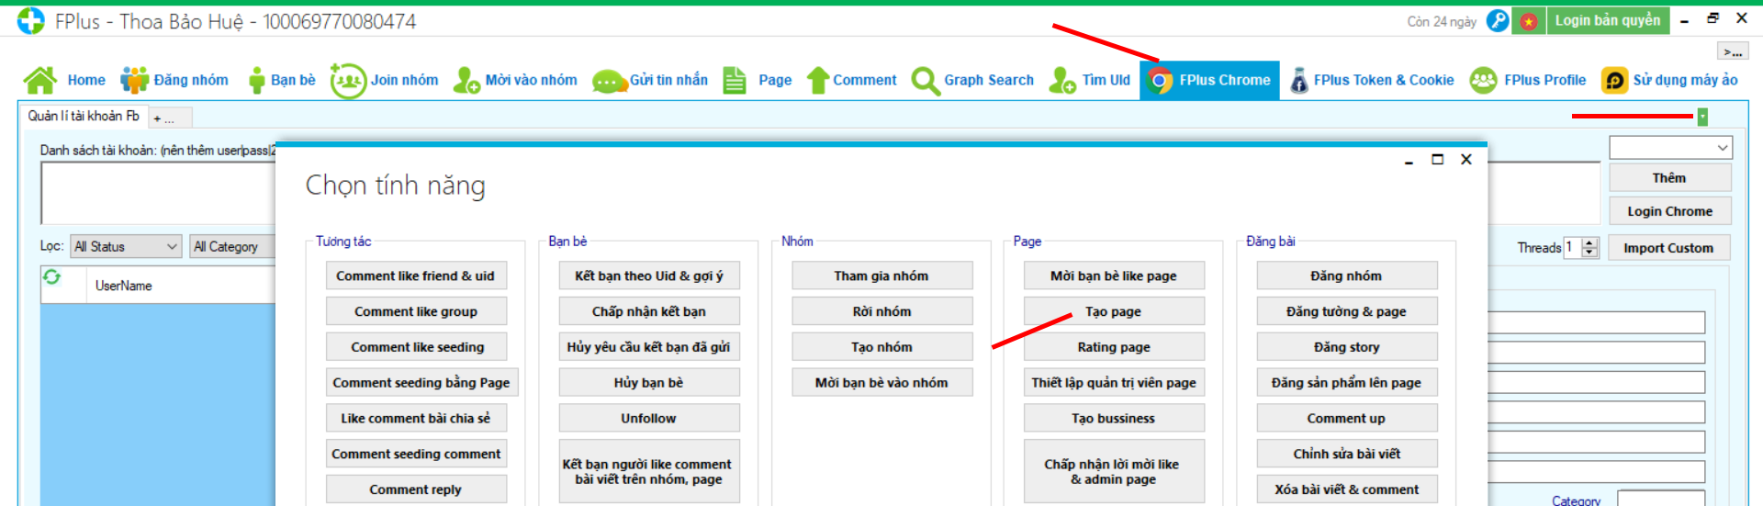Choose Đăng sản phẩm lên page
1763x506 pixels.
(1347, 383)
